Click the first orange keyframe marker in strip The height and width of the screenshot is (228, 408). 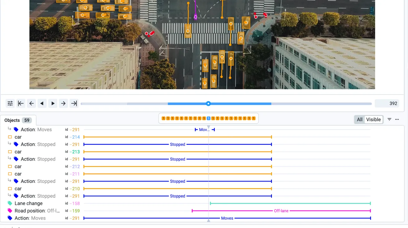point(163,118)
